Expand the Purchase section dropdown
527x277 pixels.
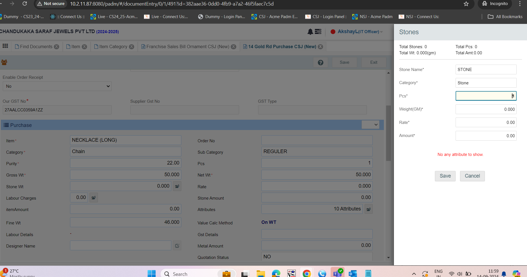coord(370,125)
